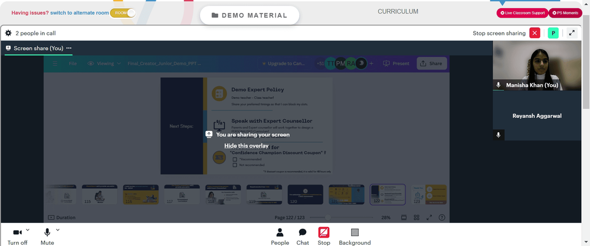Click Reyansh Aggarwal's microphone indicator
Image resolution: width=590 pixels, height=246 pixels.
(x=499, y=135)
